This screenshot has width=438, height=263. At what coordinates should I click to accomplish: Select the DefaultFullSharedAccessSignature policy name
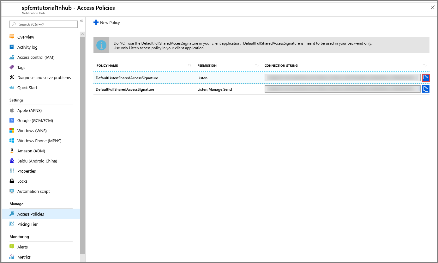coord(125,89)
